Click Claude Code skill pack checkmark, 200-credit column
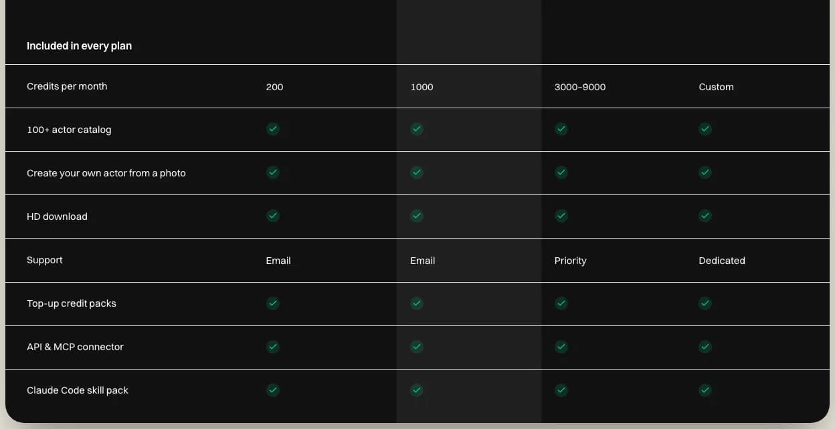The width and height of the screenshot is (835, 429). click(x=273, y=390)
